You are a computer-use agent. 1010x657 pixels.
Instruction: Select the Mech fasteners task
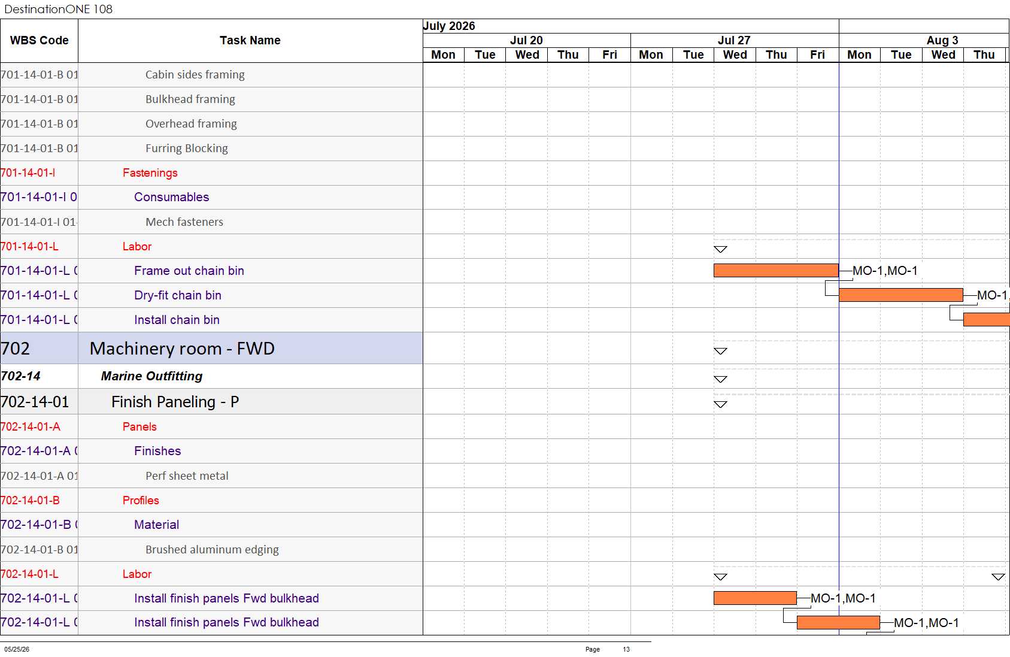tap(184, 222)
